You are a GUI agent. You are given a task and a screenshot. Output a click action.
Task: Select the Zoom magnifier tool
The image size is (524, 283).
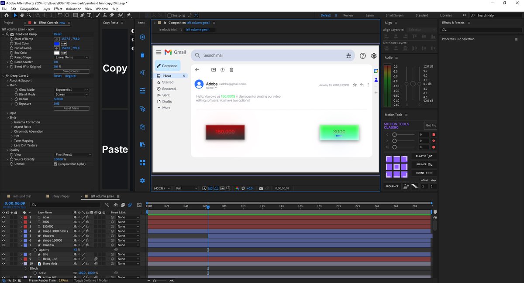(29, 15)
